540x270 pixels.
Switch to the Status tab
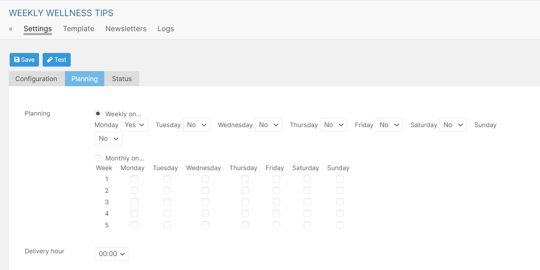click(x=122, y=79)
